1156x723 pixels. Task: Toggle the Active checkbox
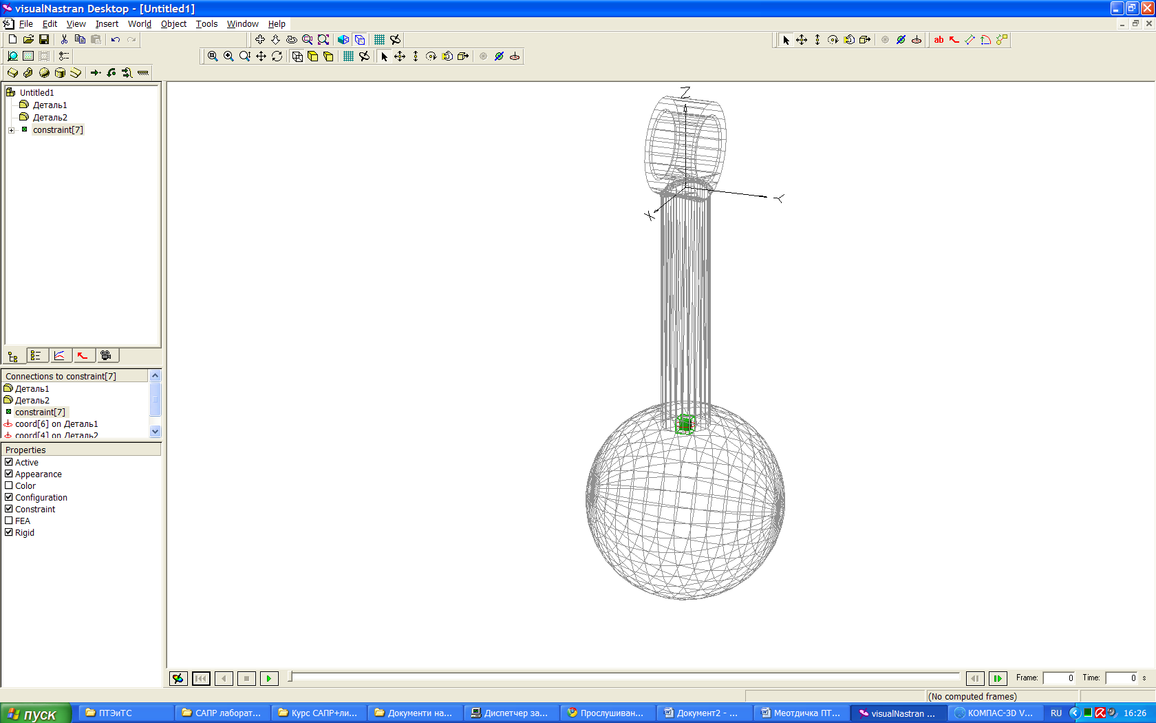point(9,462)
